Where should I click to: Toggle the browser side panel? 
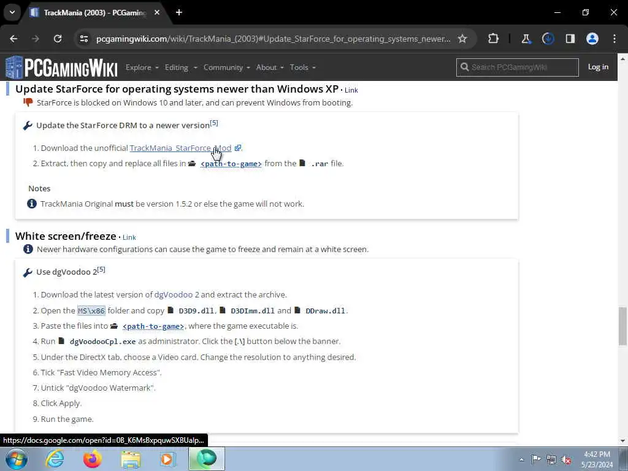pos(570,39)
